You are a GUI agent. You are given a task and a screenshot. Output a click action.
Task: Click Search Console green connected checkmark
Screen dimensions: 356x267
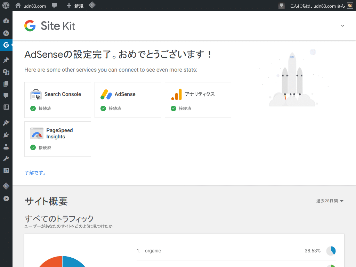(33, 108)
